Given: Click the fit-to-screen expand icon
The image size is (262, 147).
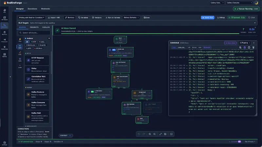Looking at the screenshot, I should pyautogui.click(x=160, y=134).
